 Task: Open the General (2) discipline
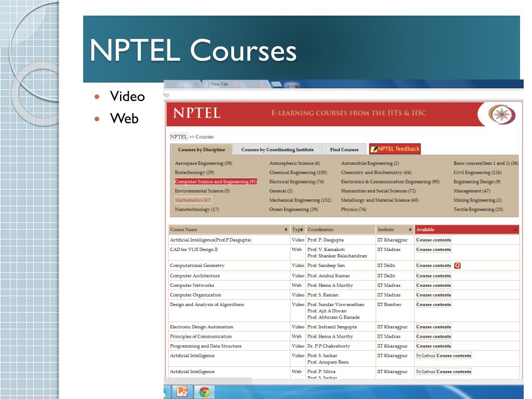tap(281, 191)
